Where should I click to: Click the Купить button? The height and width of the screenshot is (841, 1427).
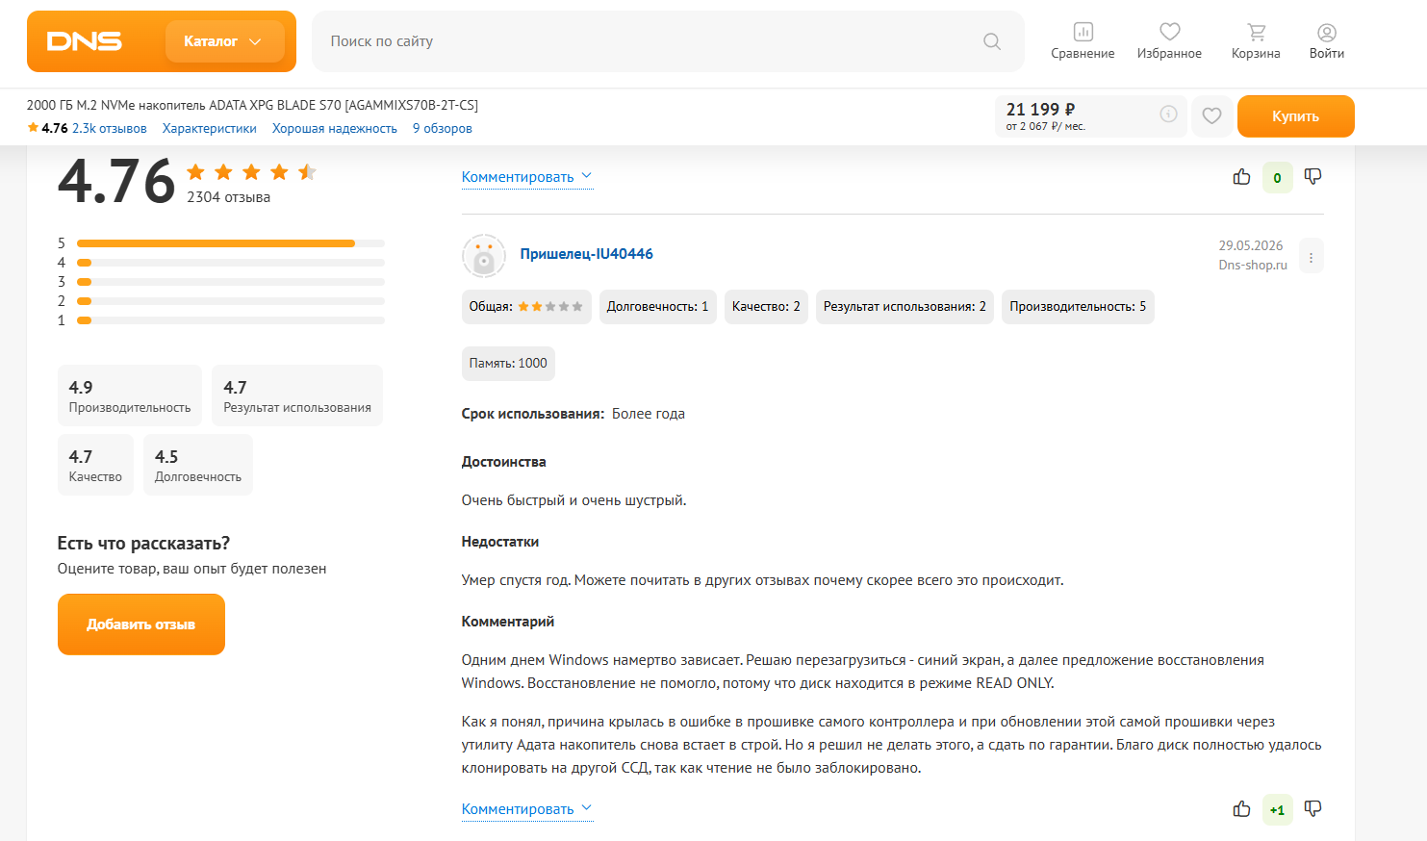point(1295,116)
